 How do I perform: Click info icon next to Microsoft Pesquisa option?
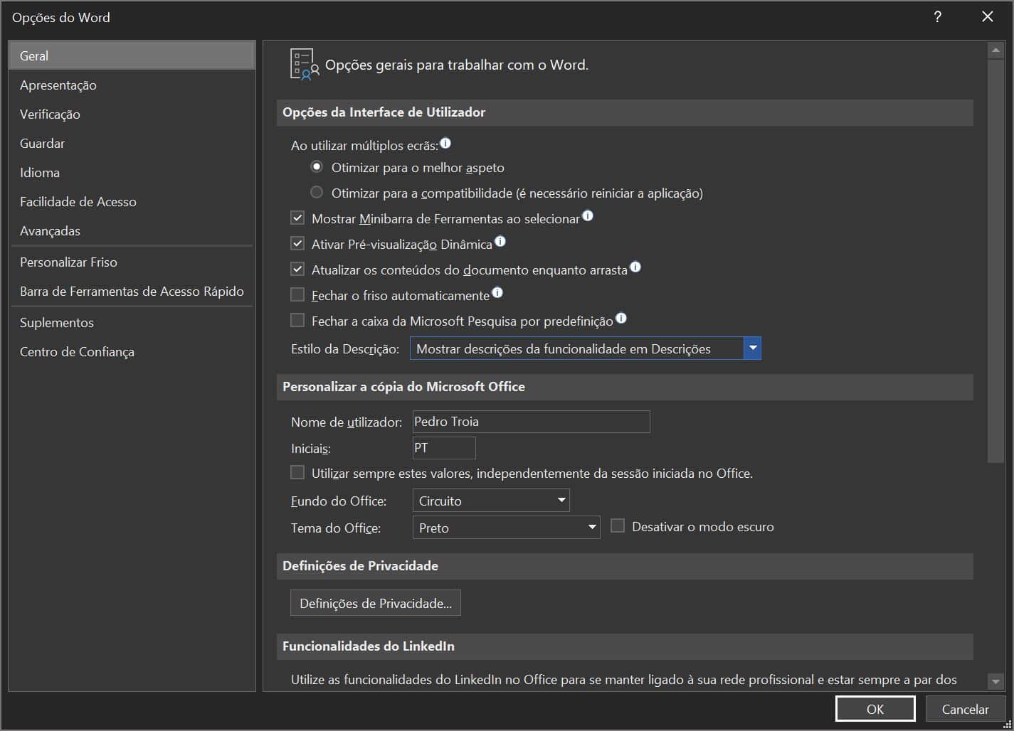tap(621, 319)
